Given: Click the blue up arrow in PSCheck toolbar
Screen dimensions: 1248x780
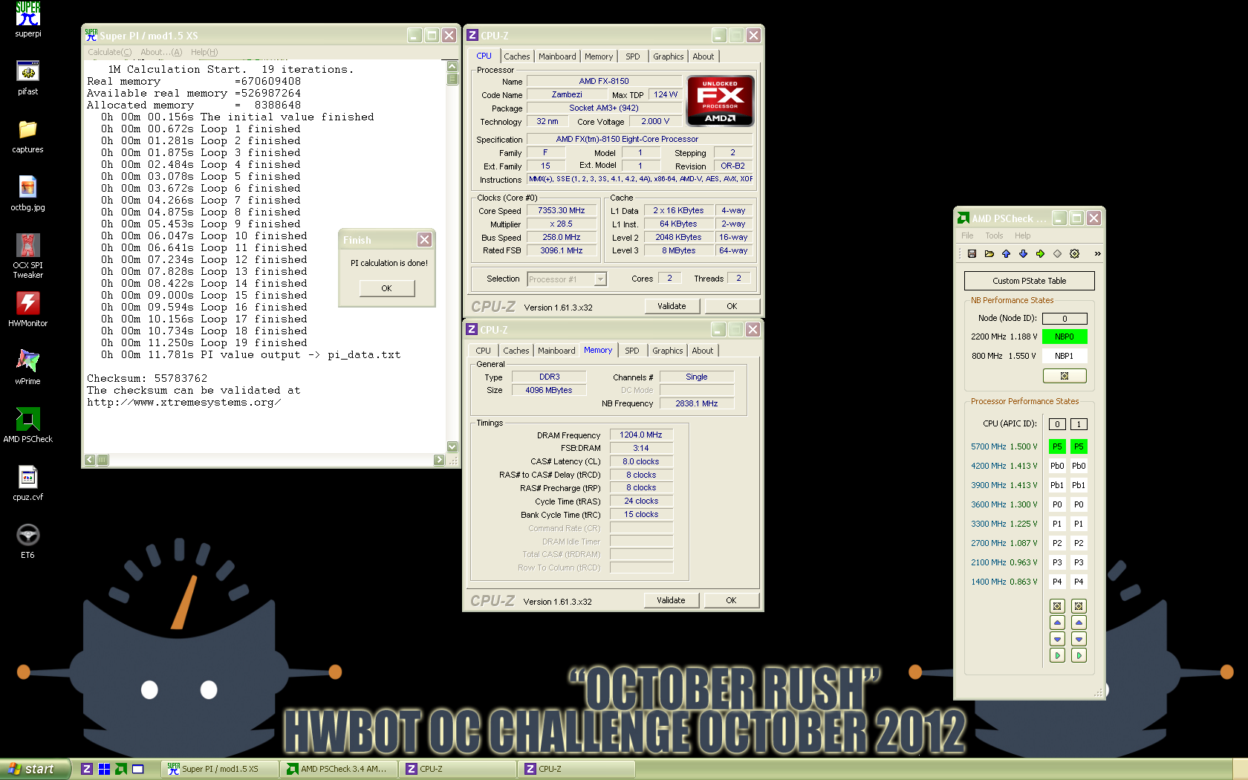Looking at the screenshot, I should point(1006,254).
